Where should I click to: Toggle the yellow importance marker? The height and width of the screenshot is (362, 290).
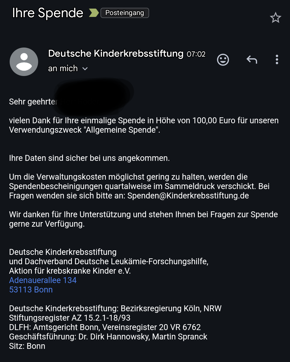point(94,13)
